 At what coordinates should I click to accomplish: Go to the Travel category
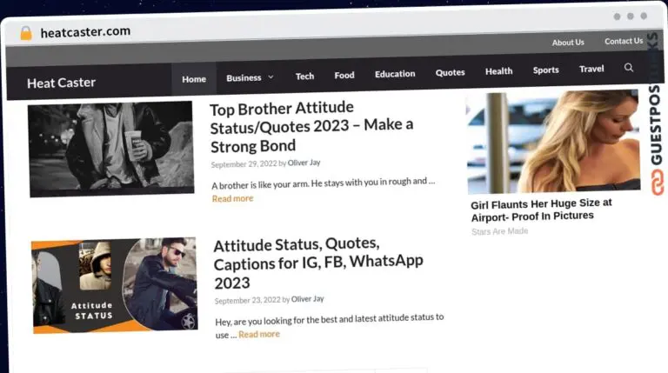coord(591,69)
